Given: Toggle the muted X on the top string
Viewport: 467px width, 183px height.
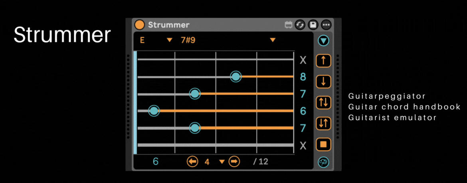Looking at the screenshot, I should 303,60.
